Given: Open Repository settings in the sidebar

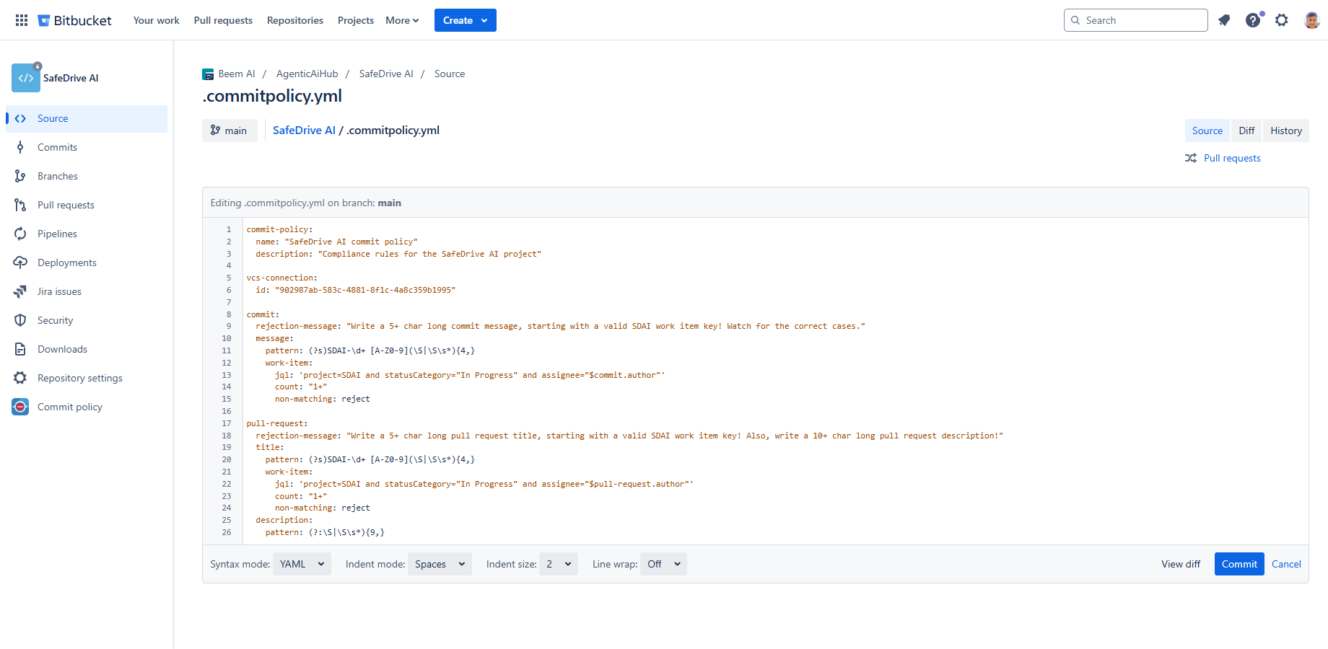Looking at the screenshot, I should (87, 378).
